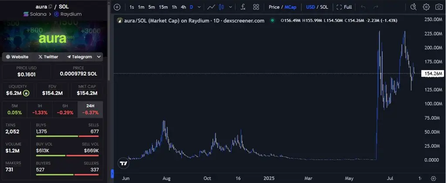Select the 15m timeframe
The image size is (446, 183).
[x=163, y=7]
